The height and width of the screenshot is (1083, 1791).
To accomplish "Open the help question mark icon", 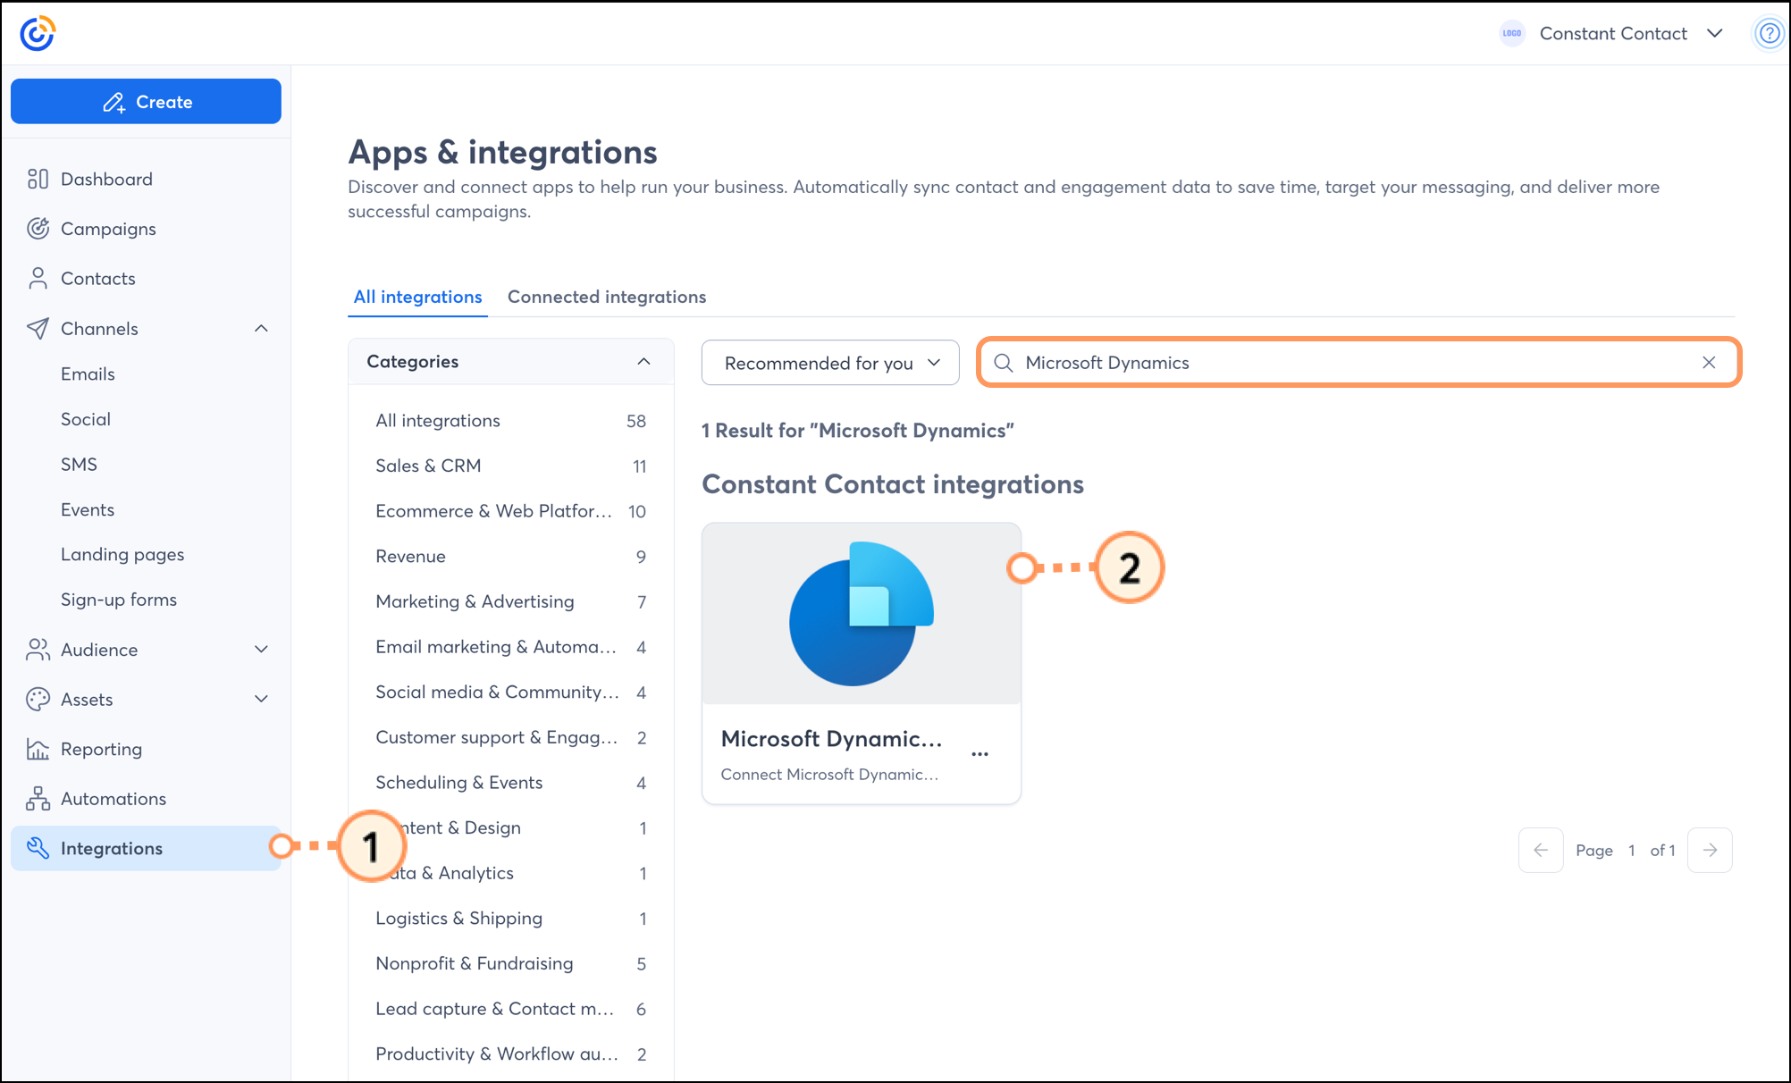I will (1769, 34).
